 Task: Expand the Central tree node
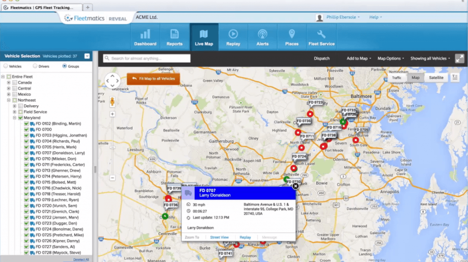coord(9,88)
